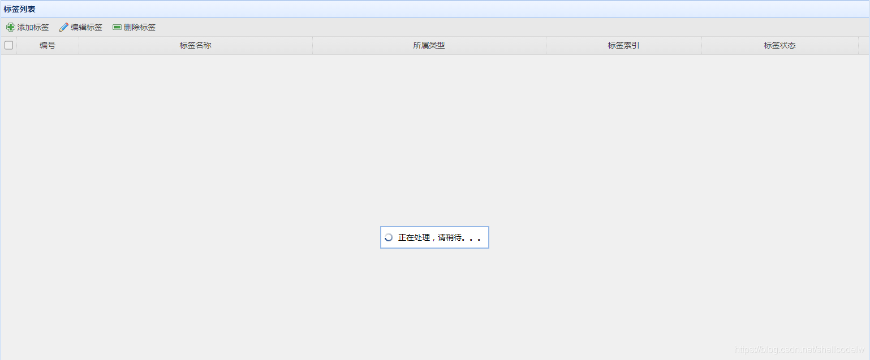
Task: Toggle the select-all checkbox in the table header
Action: (8, 45)
